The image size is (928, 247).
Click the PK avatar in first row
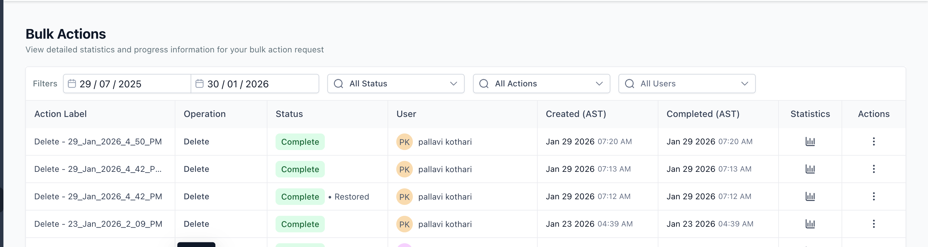pyautogui.click(x=404, y=142)
